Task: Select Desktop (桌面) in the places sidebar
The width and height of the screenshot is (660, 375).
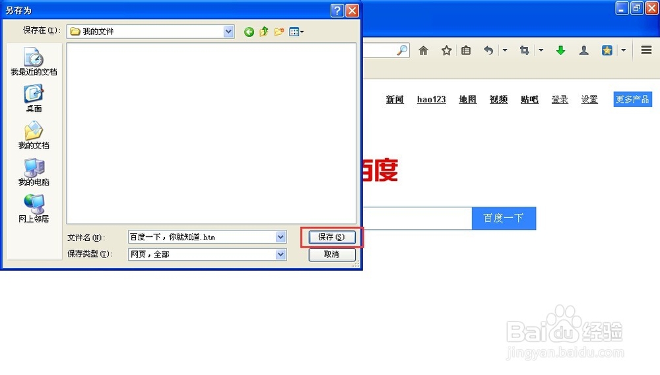Action: point(34,98)
